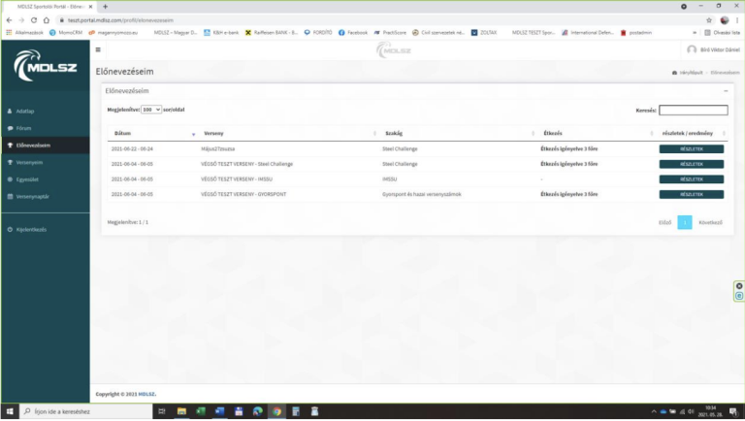Viewport: 745px width, 421px height.
Task: Go to Fórum in the sidebar
Action: (x=25, y=128)
